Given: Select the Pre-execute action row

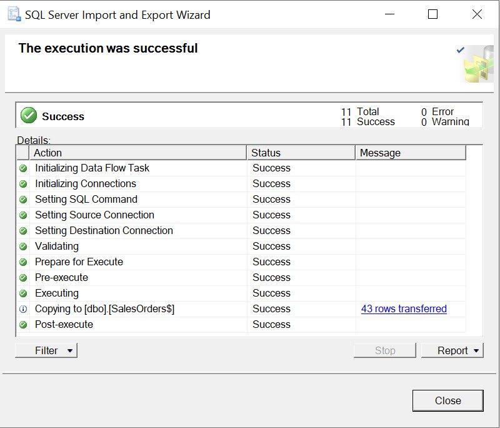Looking at the screenshot, I should tap(241, 277).
